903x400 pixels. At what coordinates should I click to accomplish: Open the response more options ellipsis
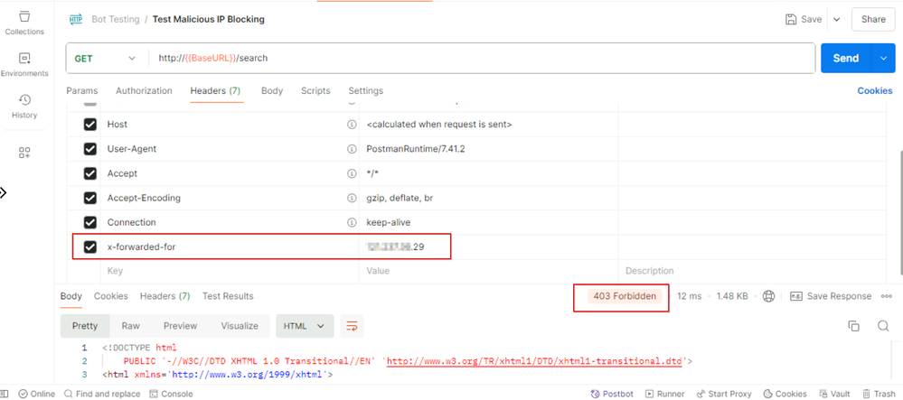[x=887, y=296]
